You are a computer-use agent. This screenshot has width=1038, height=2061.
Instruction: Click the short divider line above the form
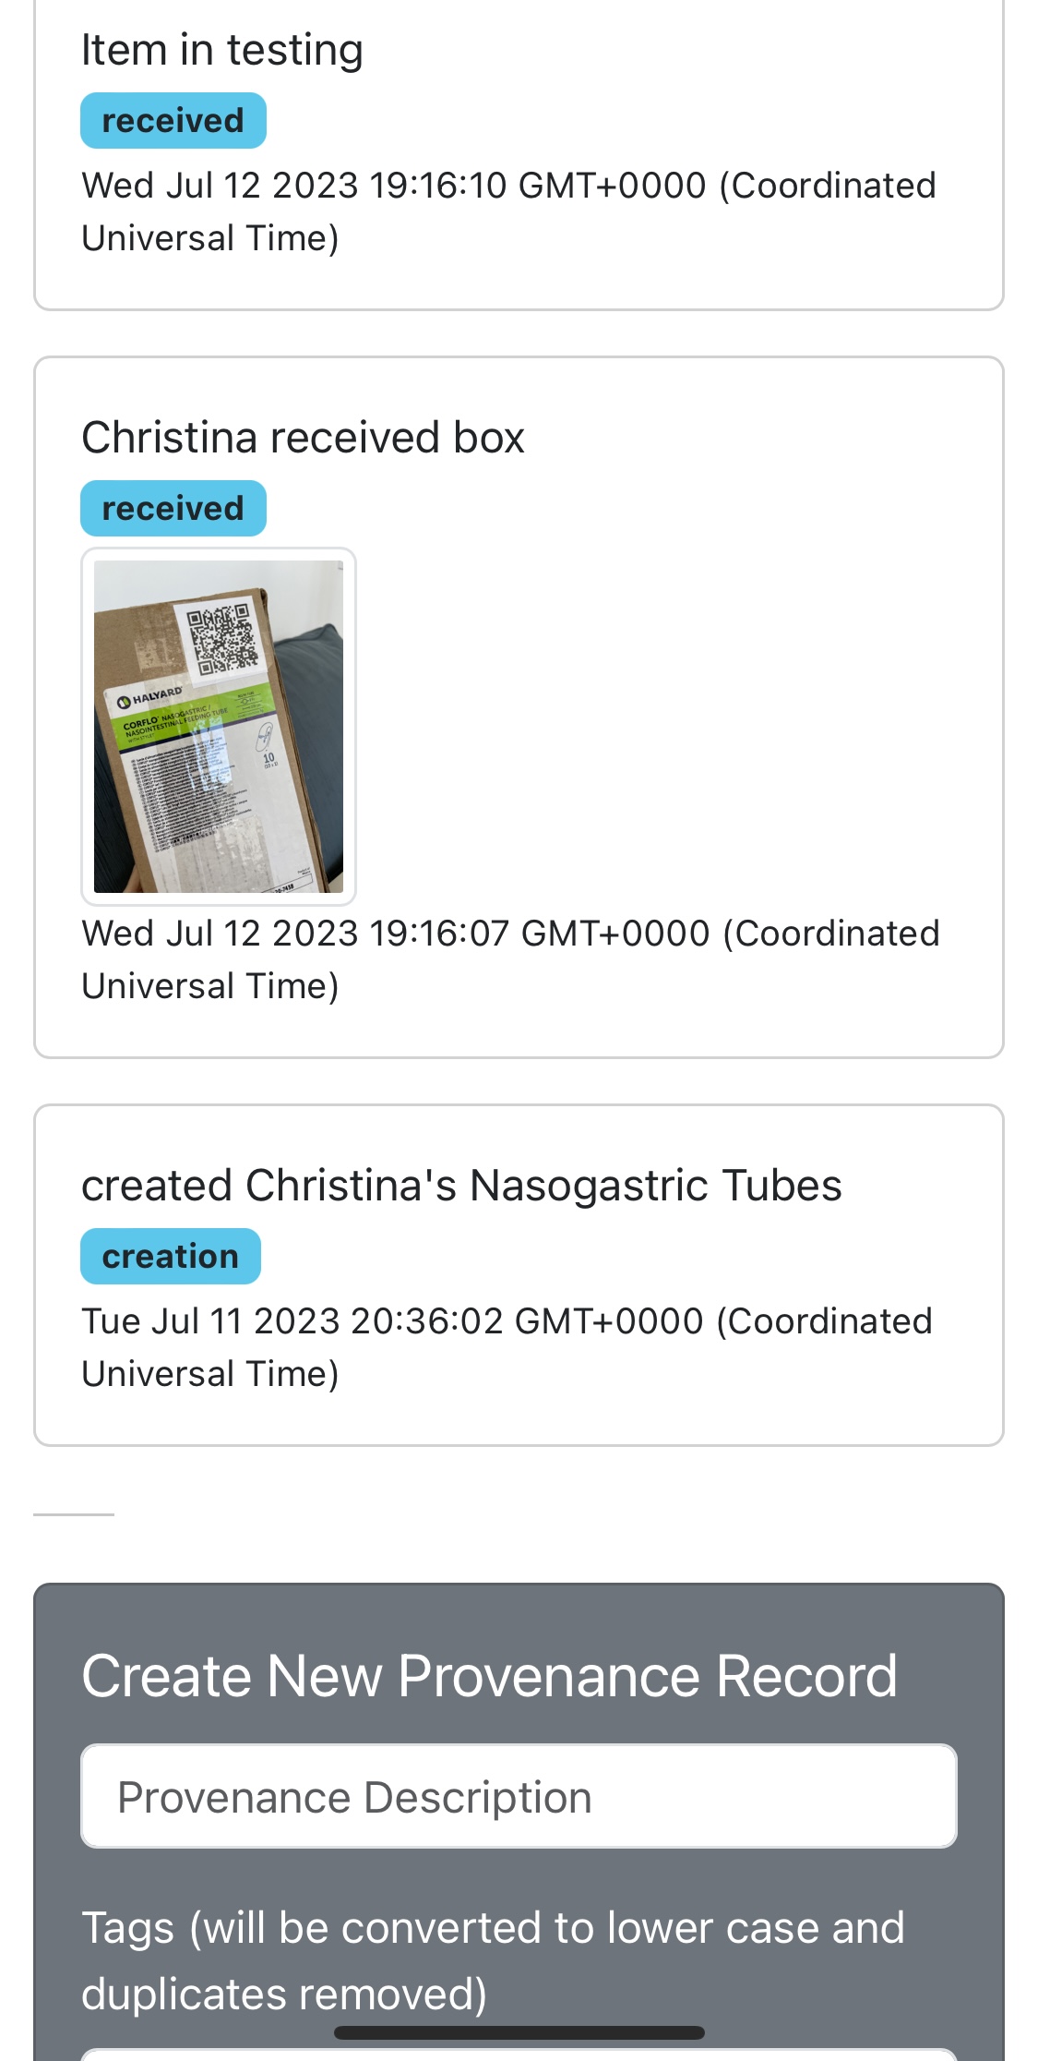pyautogui.click(x=74, y=1514)
